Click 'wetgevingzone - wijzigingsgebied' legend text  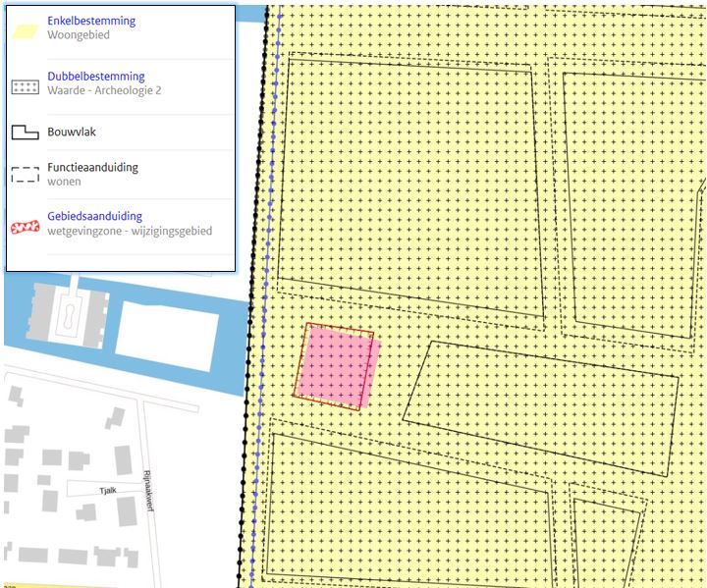coord(129,231)
